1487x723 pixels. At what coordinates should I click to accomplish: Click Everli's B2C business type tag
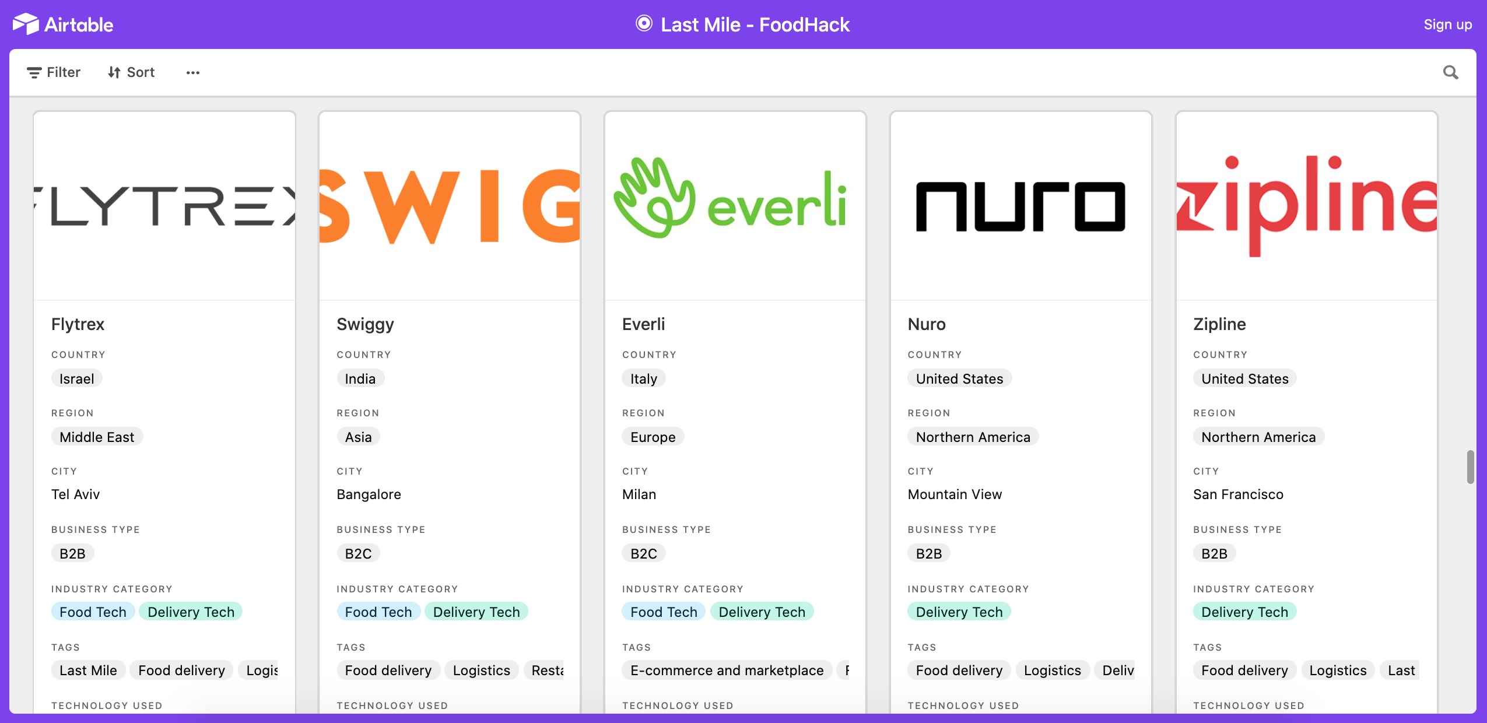click(x=643, y=553)
